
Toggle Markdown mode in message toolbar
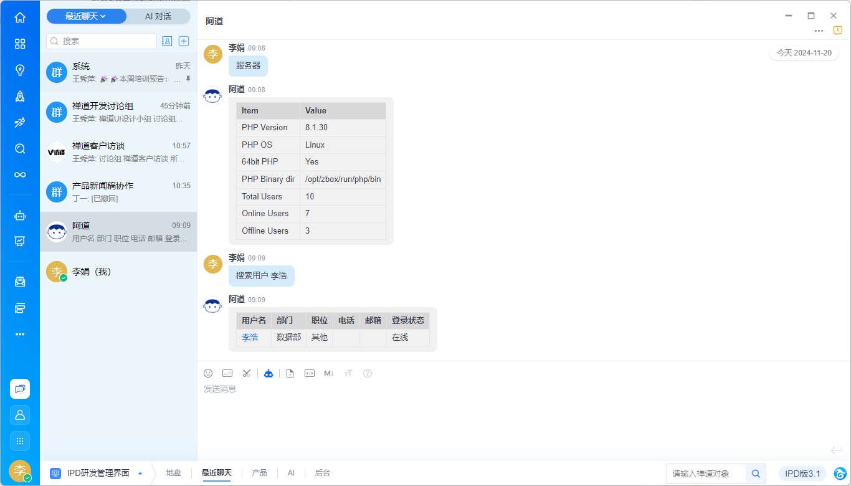click(329, 373)
